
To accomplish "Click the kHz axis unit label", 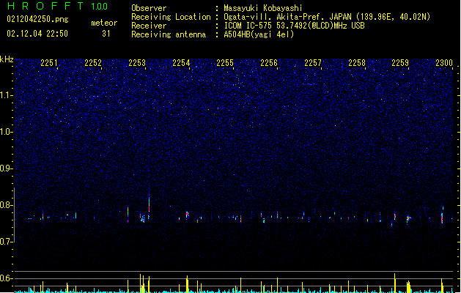I will coord(7,59).
